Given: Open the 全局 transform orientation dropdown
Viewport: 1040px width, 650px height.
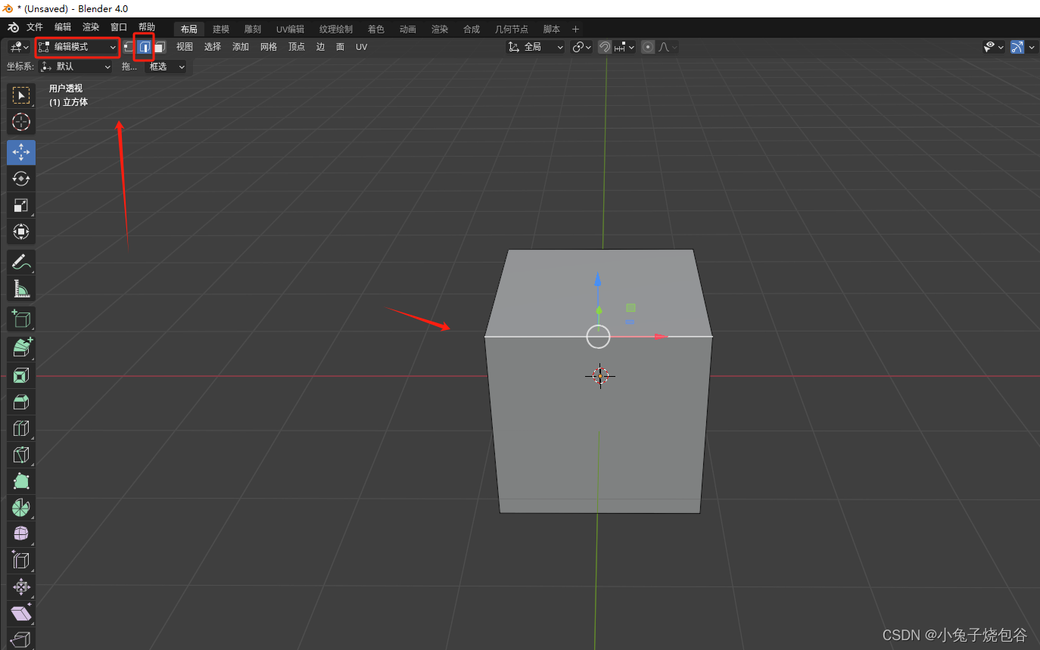Looking at the screenshot, I should [x=536, y=47].
